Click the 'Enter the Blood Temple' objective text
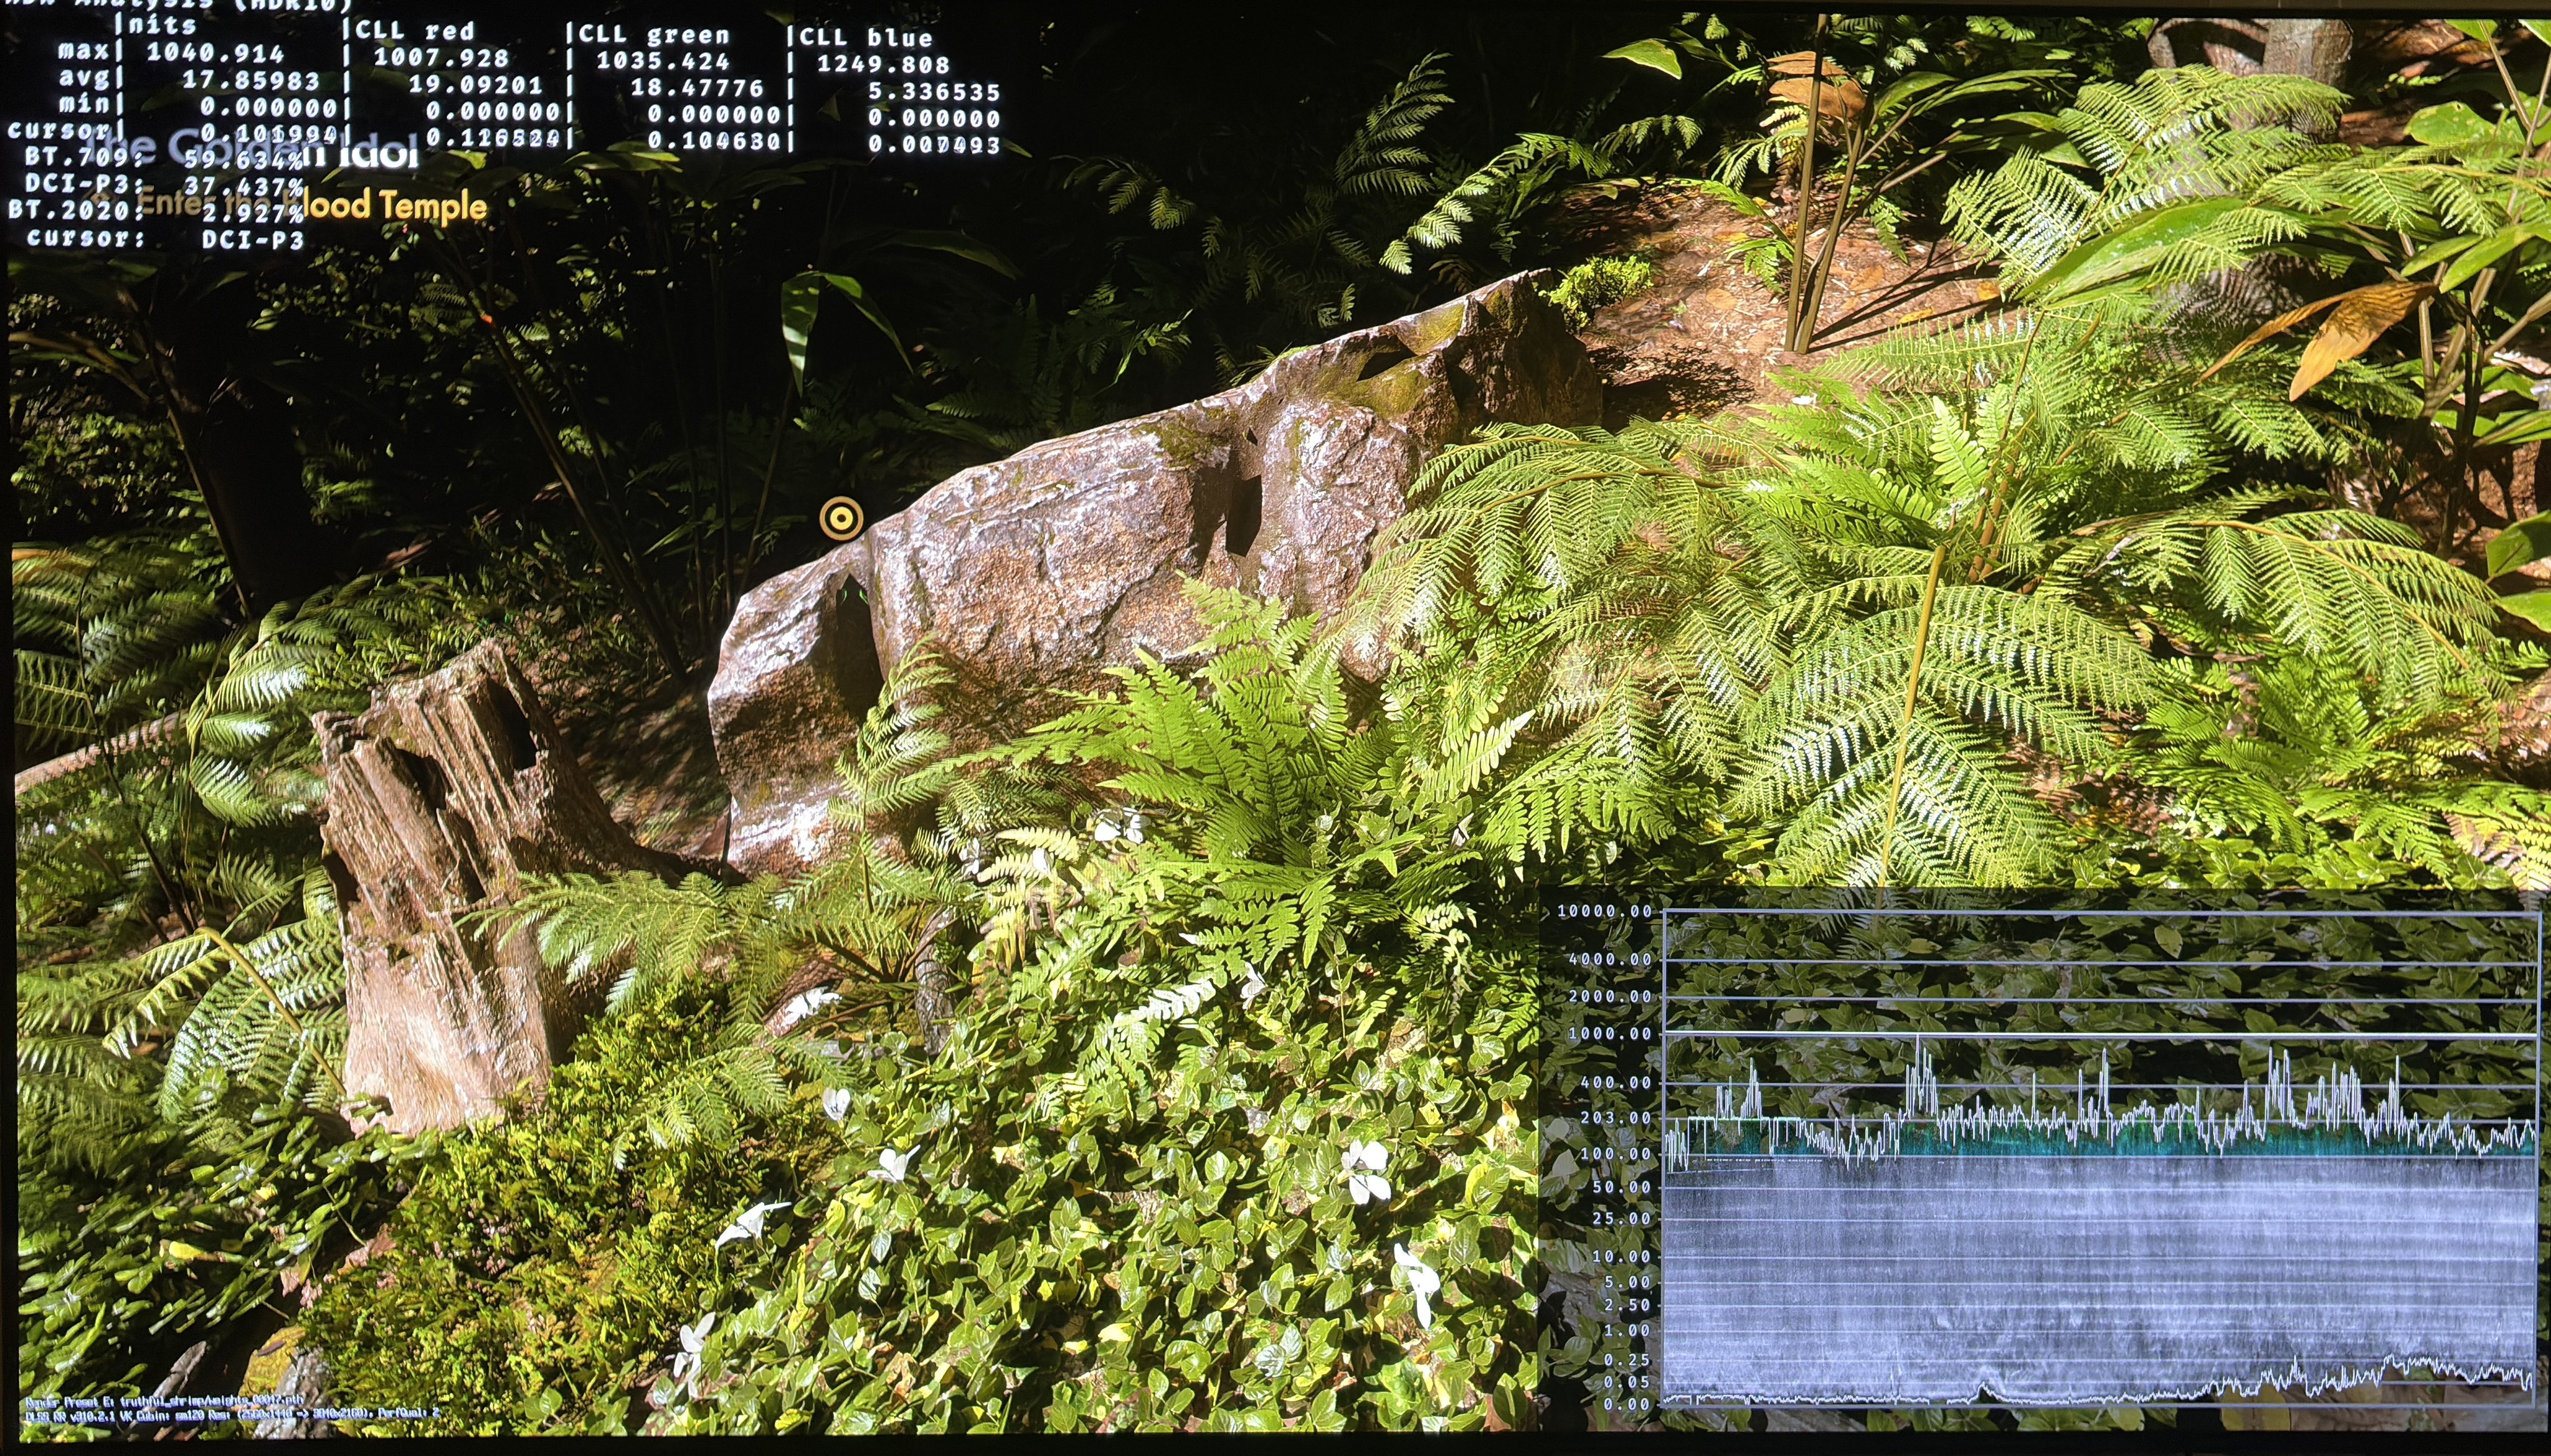The width and height of the screenshot is (2551, 1456). [312, 206]
